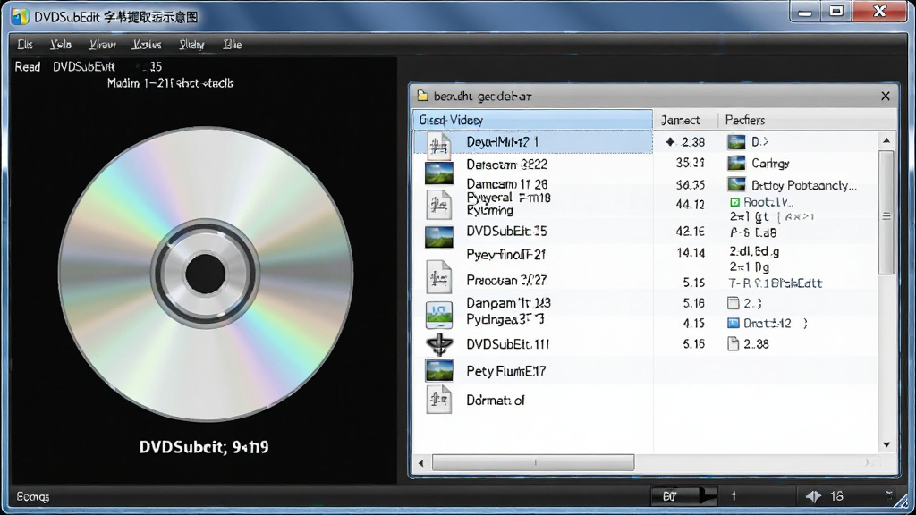Screen dimensions: 916x515
Task: Click the DVDSubEdit application icon in title bar
Action: click(x=21, y=16)
